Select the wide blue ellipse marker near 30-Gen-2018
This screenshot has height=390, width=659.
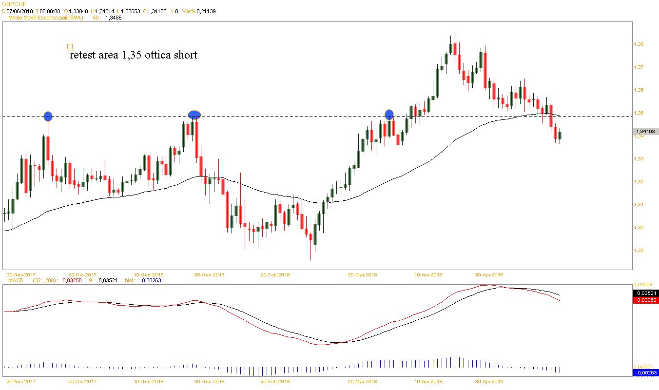pos(194,115)
